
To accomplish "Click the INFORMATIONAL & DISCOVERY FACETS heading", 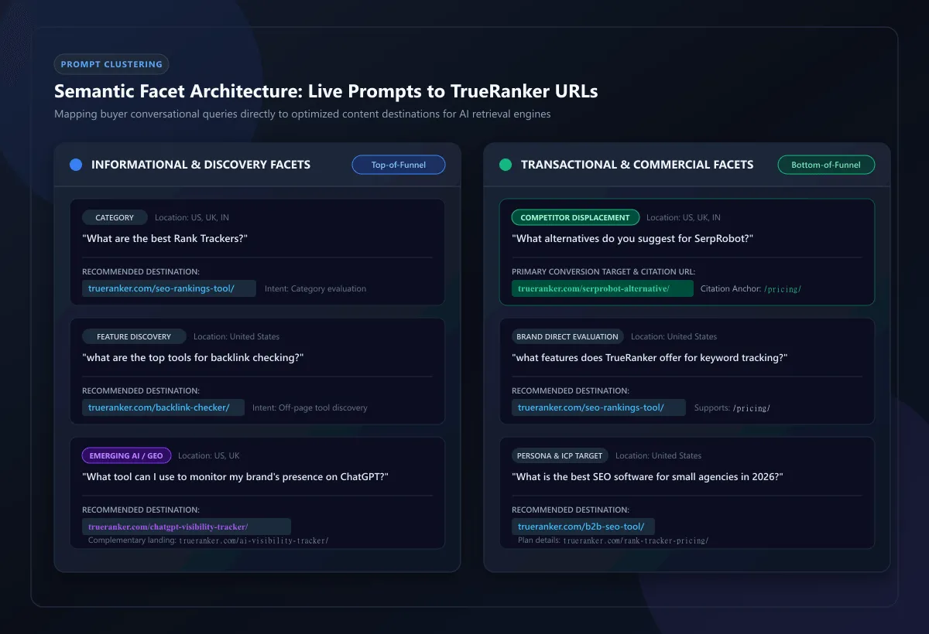I will (201, 165).
